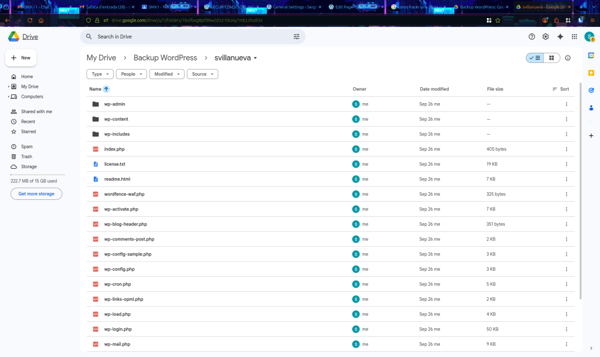Open more actions for wp-admin
This screenshot has height=357, width=600.
(x=566, y=104)
